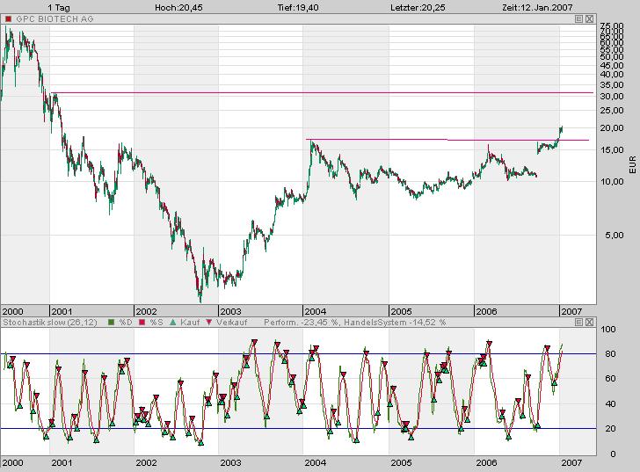The width and height of the screenshot is (640, 472).
Task: Click the Perform. -23,45 % text
Action: [302, 323]
